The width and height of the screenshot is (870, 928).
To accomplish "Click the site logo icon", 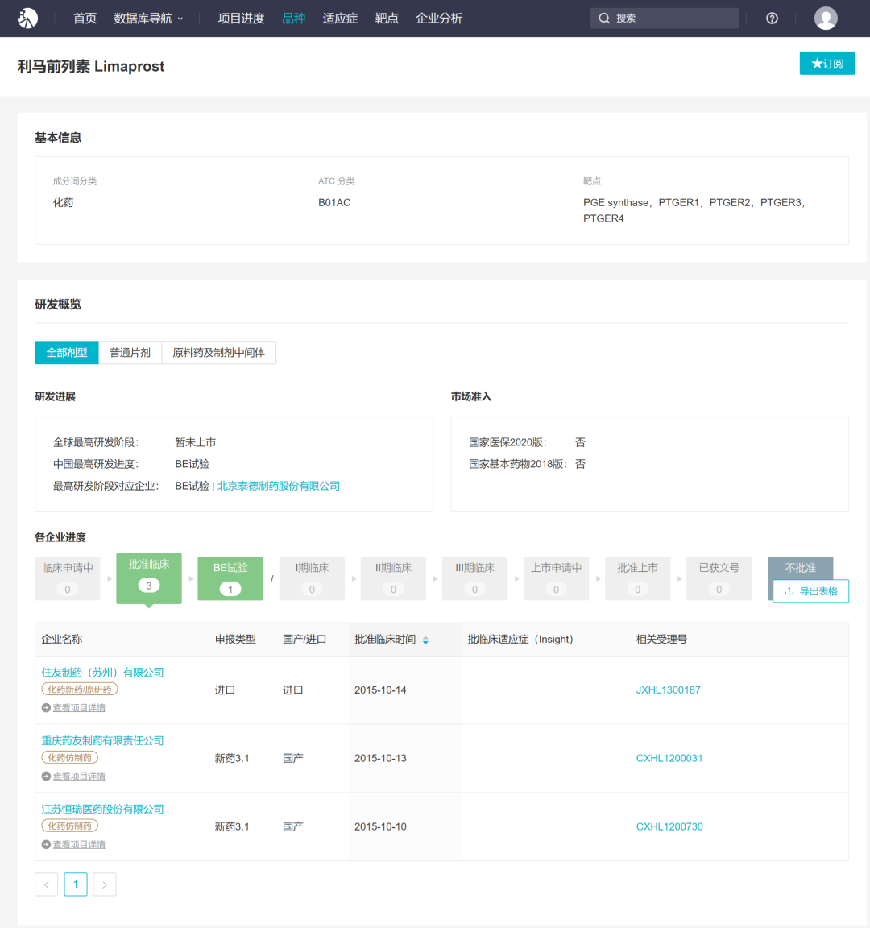I will [27, 19].
